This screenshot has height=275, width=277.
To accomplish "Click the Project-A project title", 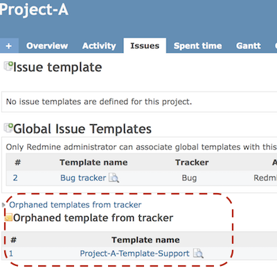I will tap(34, 10).
